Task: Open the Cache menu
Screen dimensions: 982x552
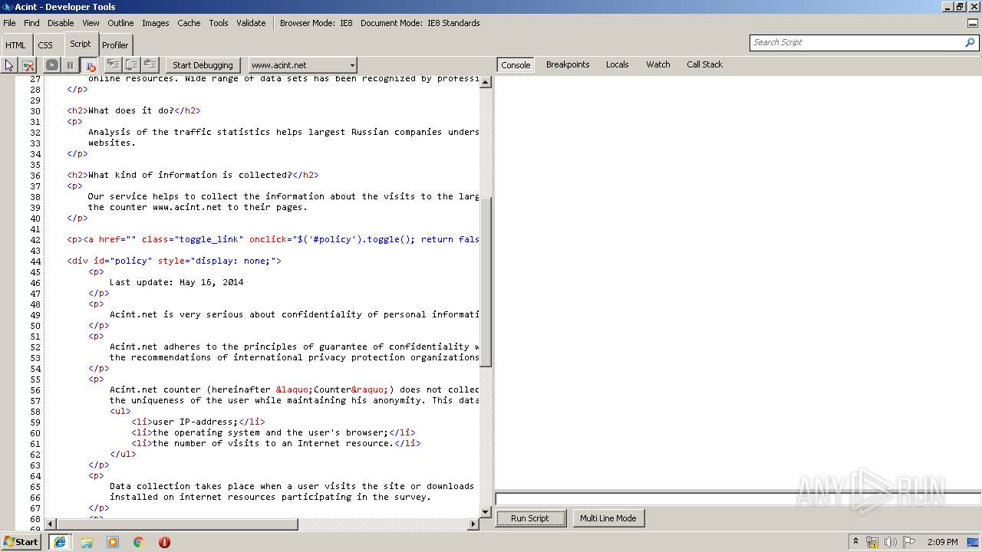Action: (189, 23)
